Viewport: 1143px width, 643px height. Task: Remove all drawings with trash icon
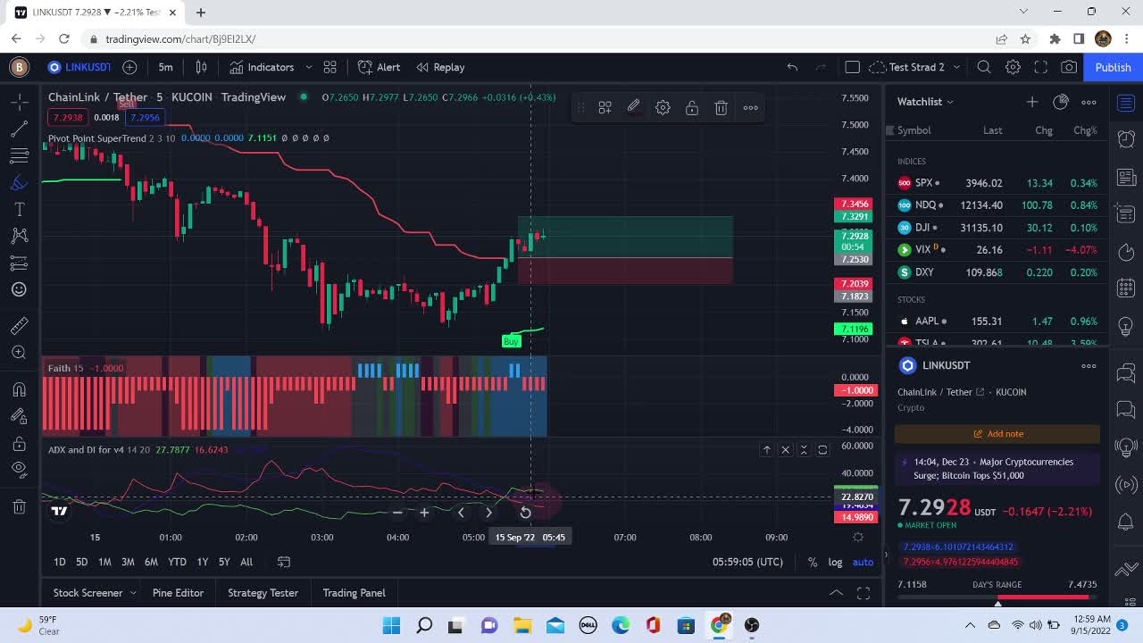click(x=19, y=507)
